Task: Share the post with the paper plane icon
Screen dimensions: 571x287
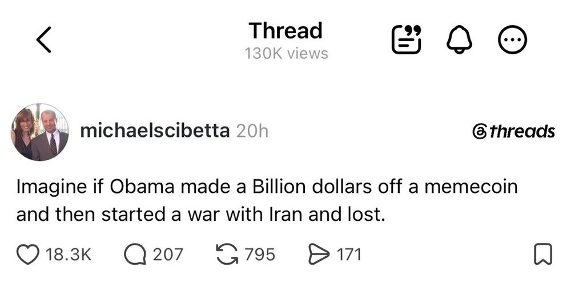Action: pyautogui.click(x=319, y=254)
